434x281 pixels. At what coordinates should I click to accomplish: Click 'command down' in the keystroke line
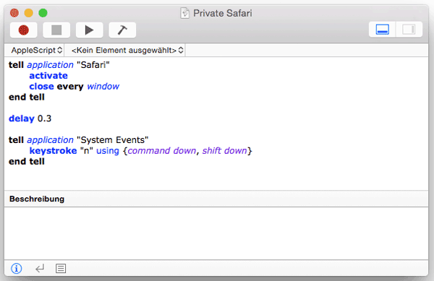(x=161, y=151)
